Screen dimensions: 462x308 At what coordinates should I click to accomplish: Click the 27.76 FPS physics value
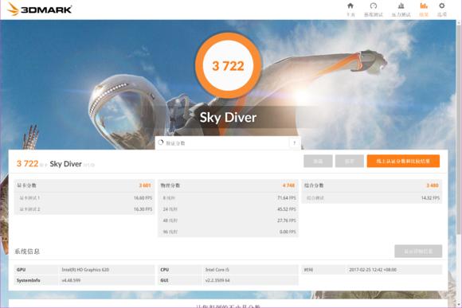pyautogui.click(x=287, y=220)
